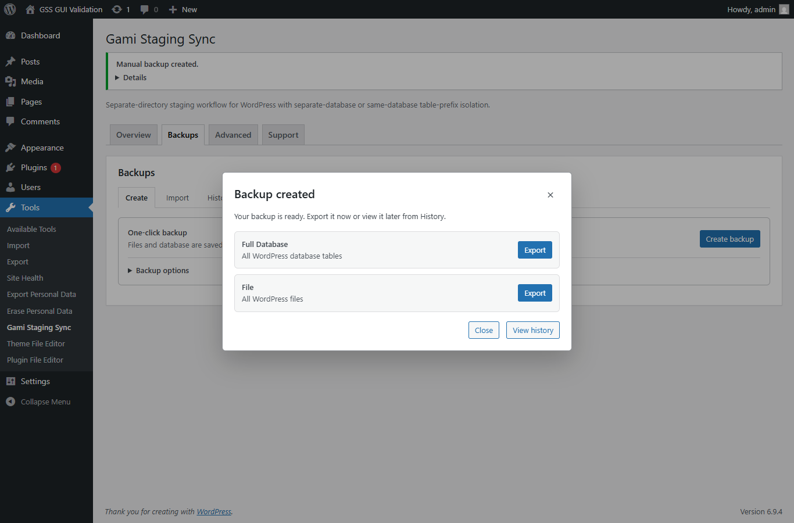Open Comments menu item
Screen dimensions: 794x523
(40, 121)
